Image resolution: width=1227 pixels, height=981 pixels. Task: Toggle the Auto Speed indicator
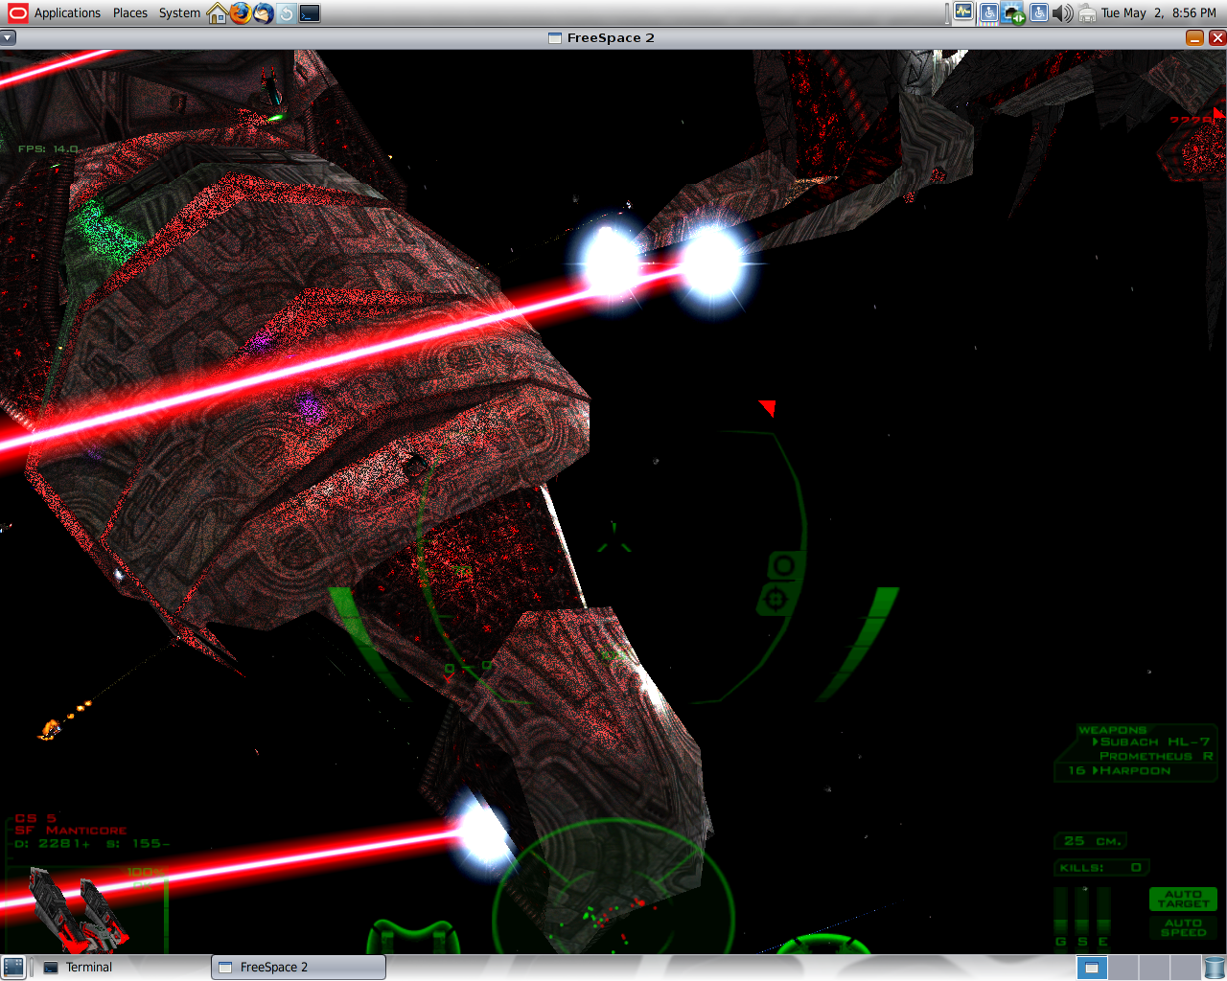pos(1183,927)
